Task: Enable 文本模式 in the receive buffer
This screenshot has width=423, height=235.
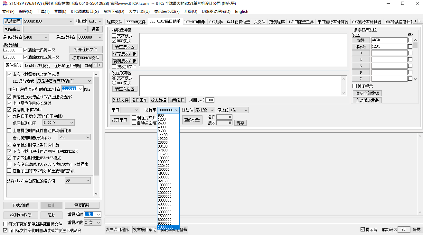Action: [x=114, y=36]
